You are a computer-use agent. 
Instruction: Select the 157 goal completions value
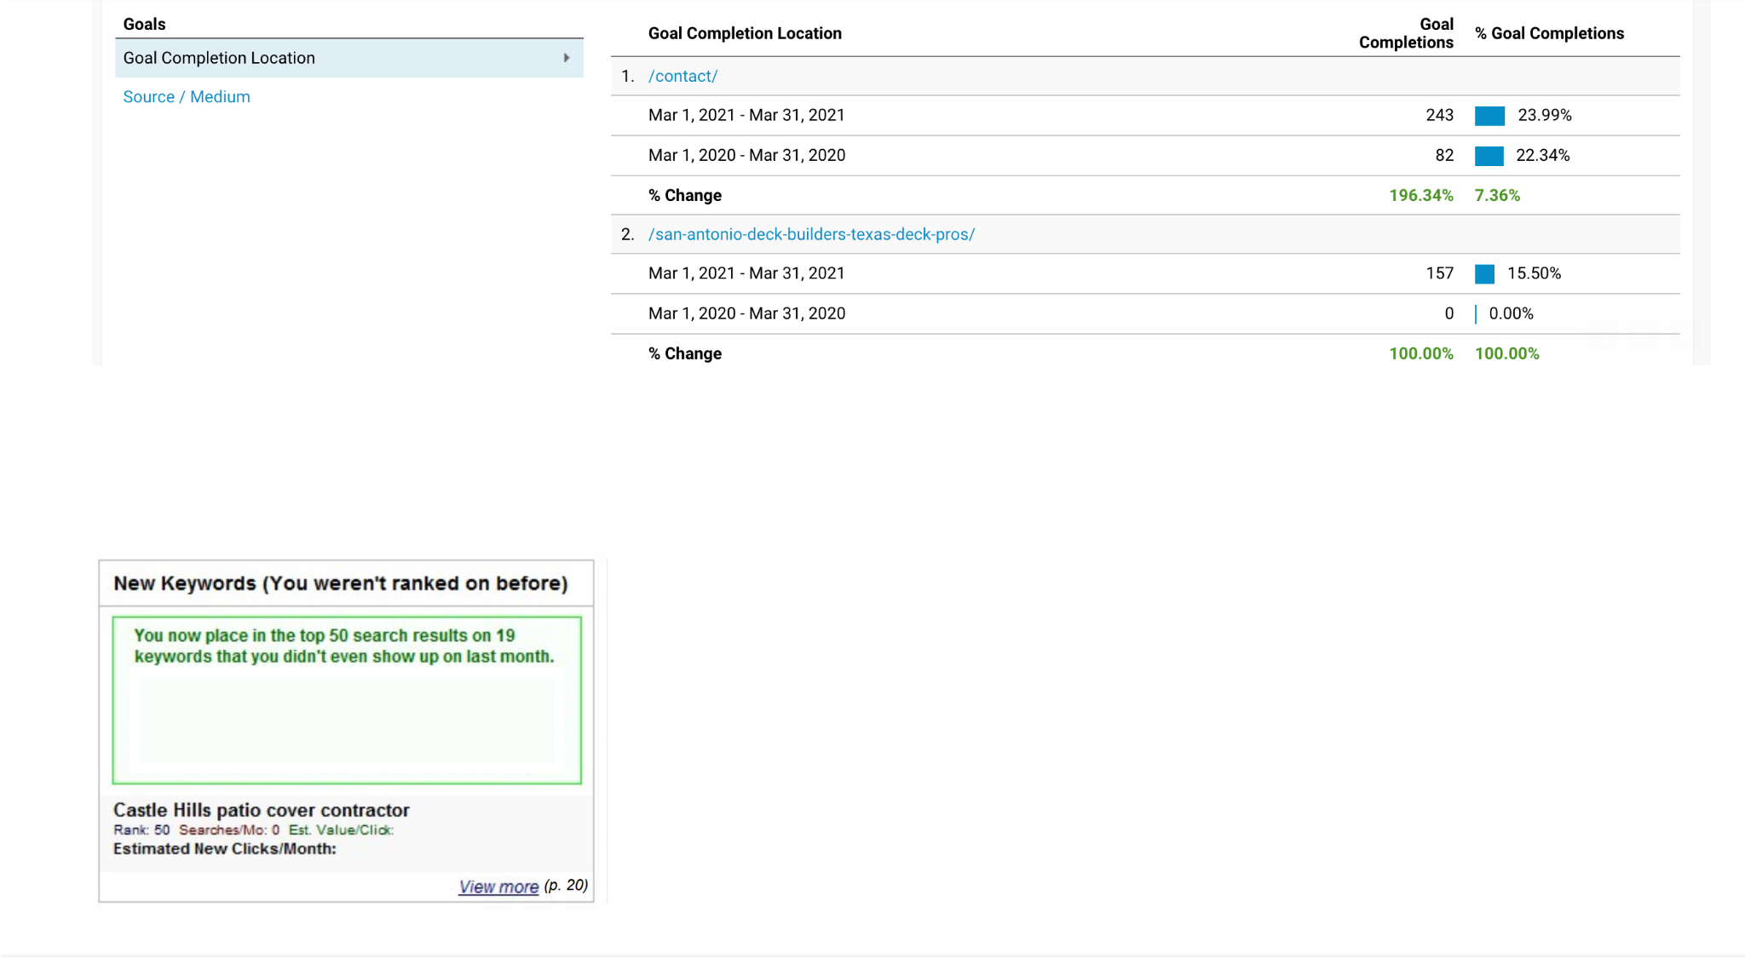[x=1439, y=273]
